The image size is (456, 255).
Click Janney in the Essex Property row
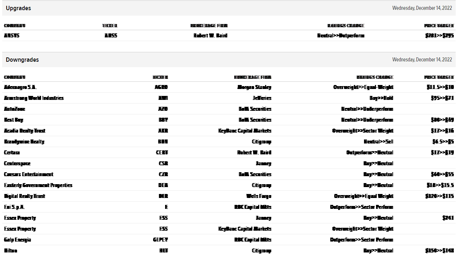click(264, 218)
